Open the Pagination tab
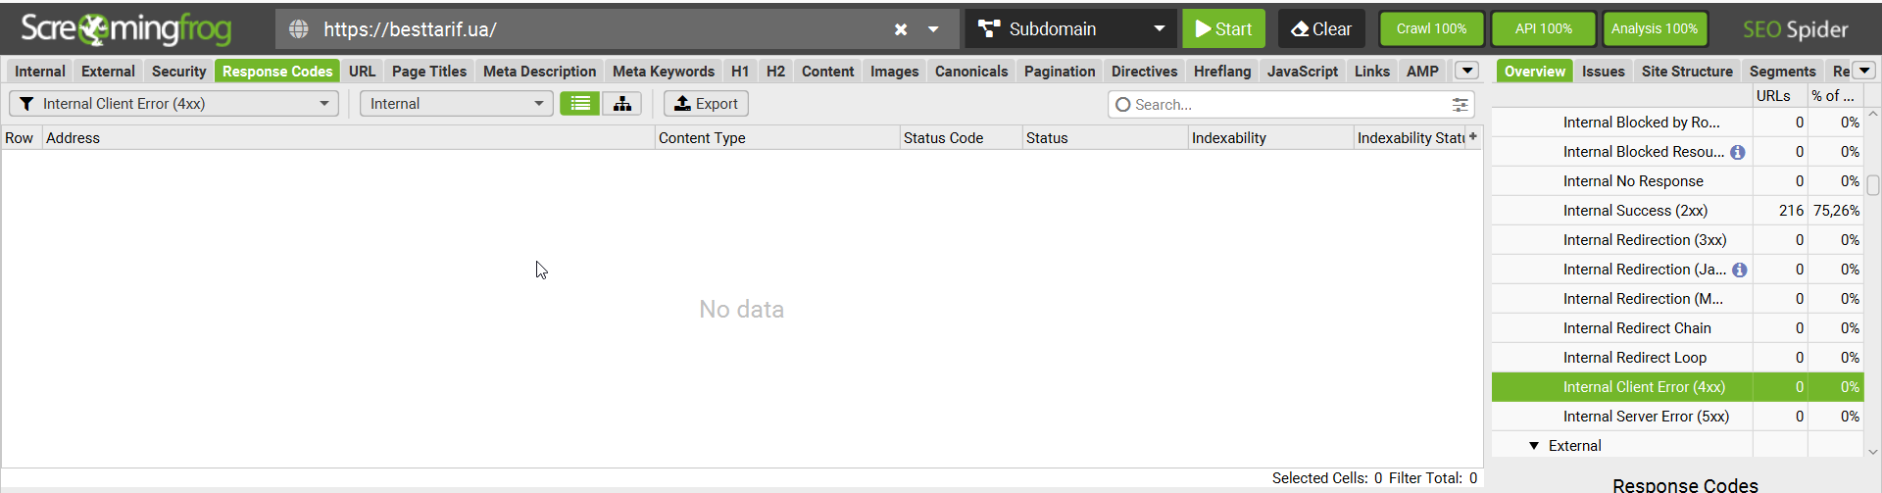The image size is (1882, 493). coord(1060,71)
